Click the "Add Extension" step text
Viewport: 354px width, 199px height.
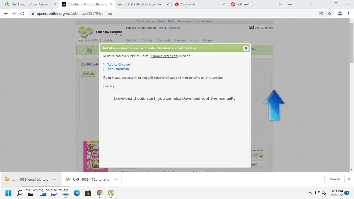point(118,69)
